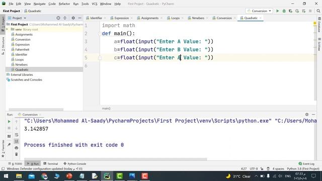Close the Conversion run tab
Image resolution: width=322 pixels, height=181 pixels.
(40, 115)
